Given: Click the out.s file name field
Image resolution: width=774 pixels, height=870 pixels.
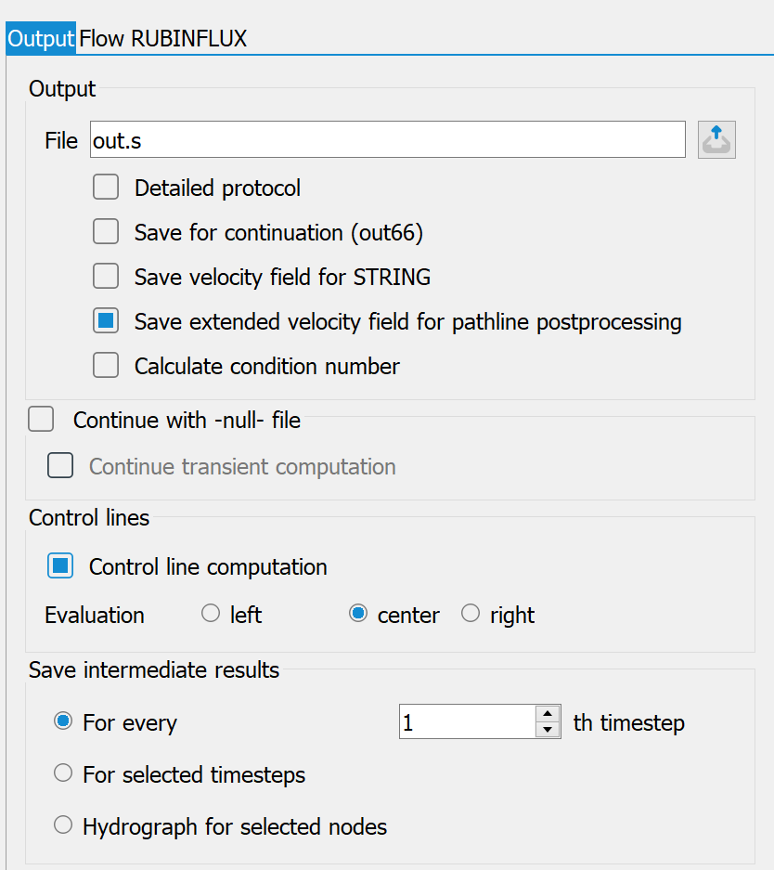Looking at the screenshot, I should click(x=388, y=139).
